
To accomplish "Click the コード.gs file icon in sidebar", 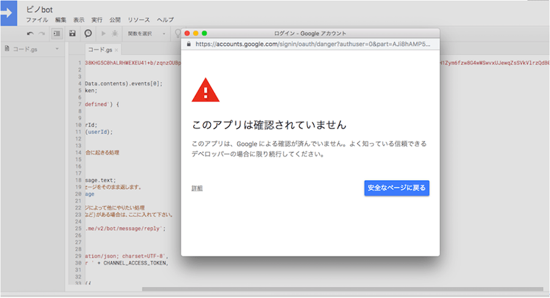I will click(7, 49).
